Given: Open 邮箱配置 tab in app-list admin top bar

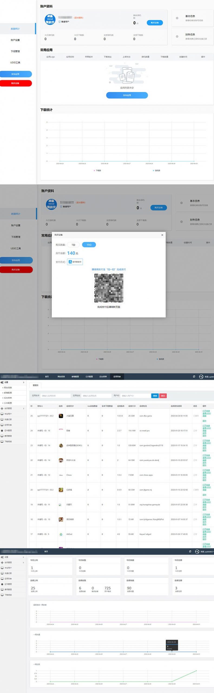Looking at the screenshot, I should tap(75, 377).
